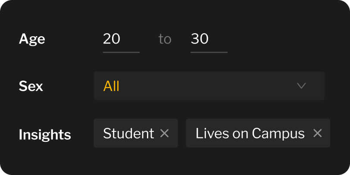The width and height of the screenshot is (350, 175).
Task: Dismiss Student chip using its X icon
Action: pos(164,134)
